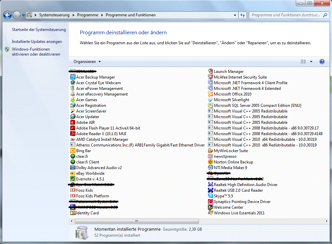This screenshot has width=332, height=244.
Task: Click the Dolby Advanced Audio v2 icon
Action: pyautogui.click(x=73, y=168)
